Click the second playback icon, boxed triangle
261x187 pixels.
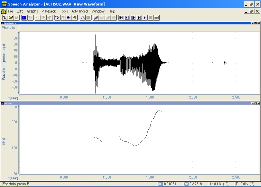(127, 18)
